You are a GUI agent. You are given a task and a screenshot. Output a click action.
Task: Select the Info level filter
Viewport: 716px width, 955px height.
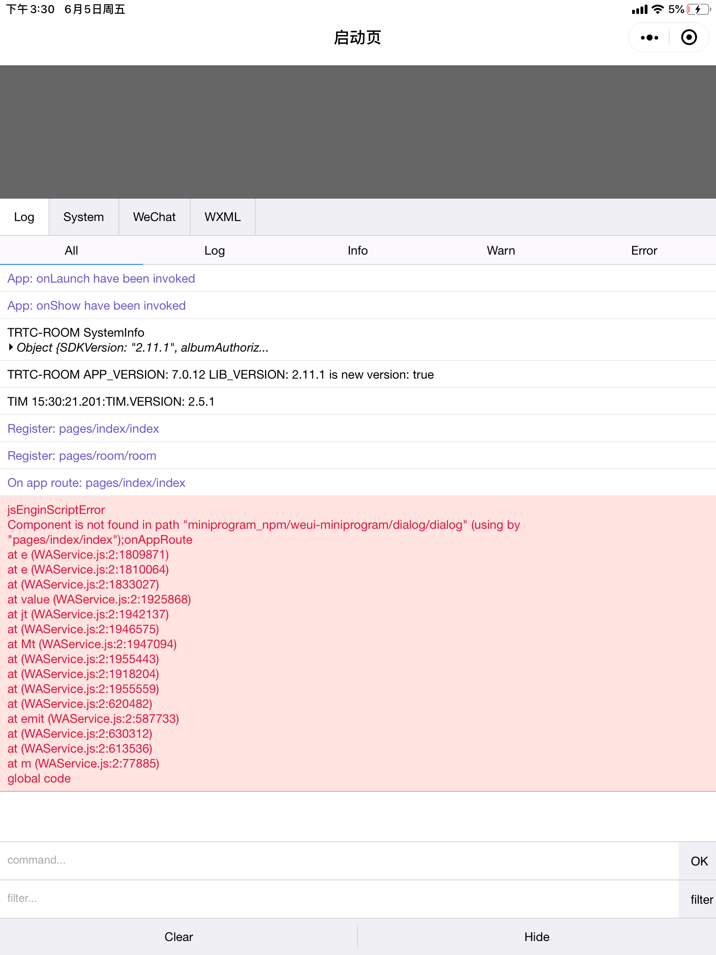pyautogui.click(x=358, y=250)
